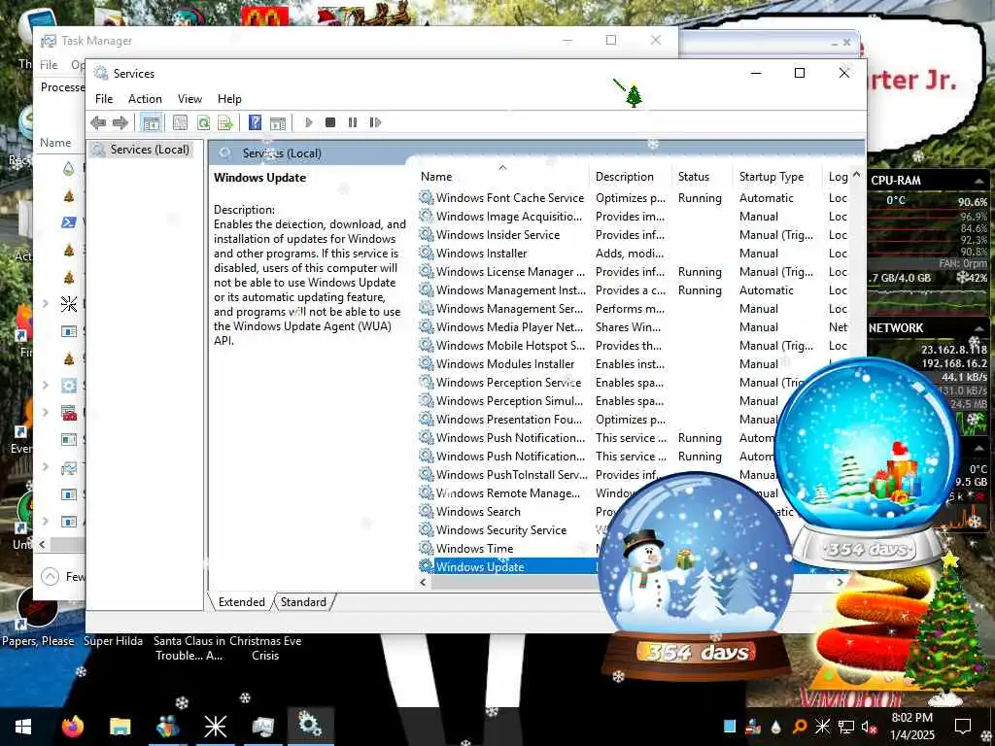Select the Windows Time service row
The width and height of the screenshot is (995, 746).
coord(507,548)
